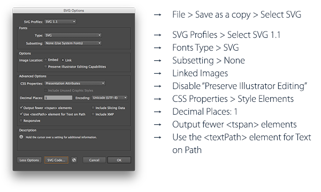Enable Include XMP checkbox

[x=93, y=114]
